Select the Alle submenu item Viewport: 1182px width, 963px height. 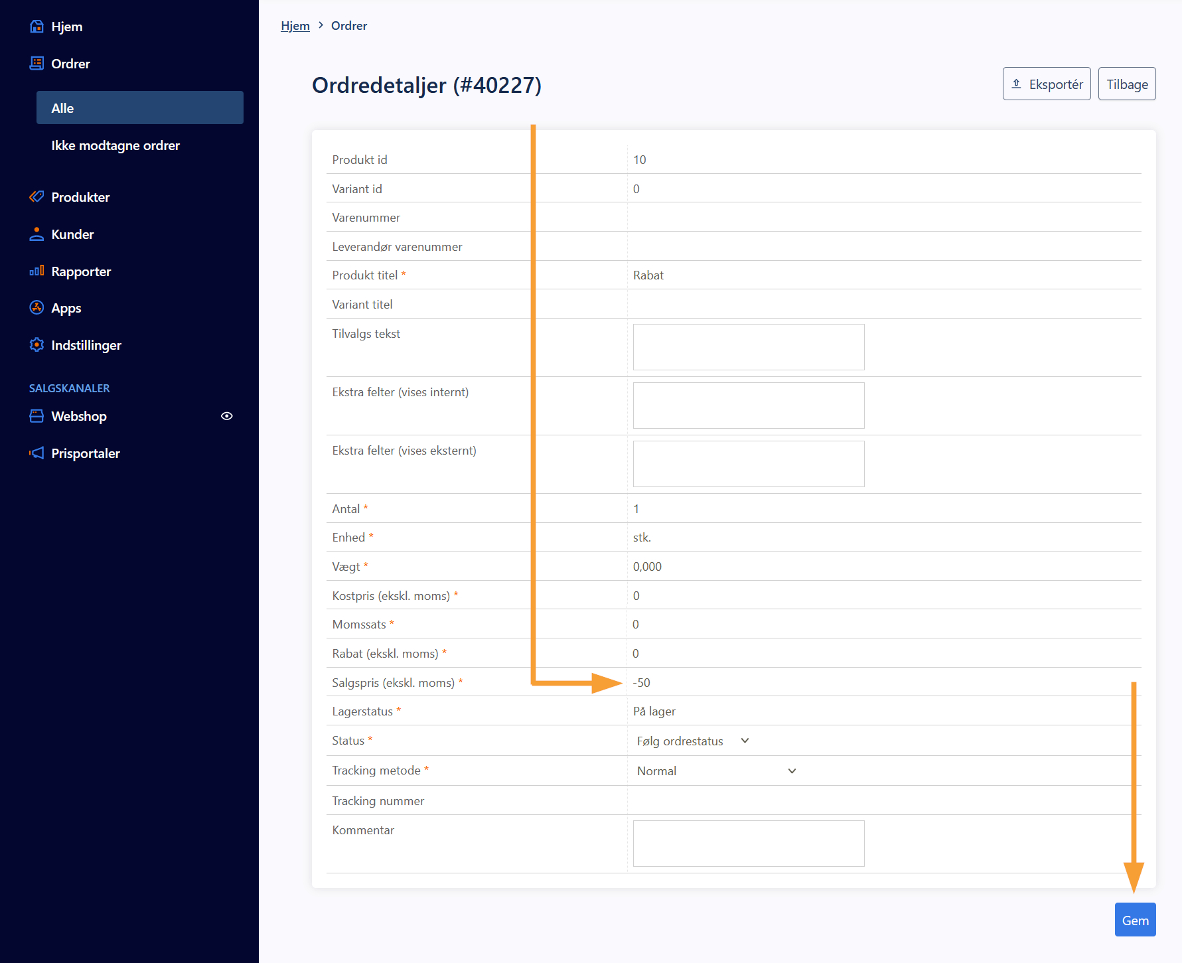pyautogui.click(x=140, y=108)
